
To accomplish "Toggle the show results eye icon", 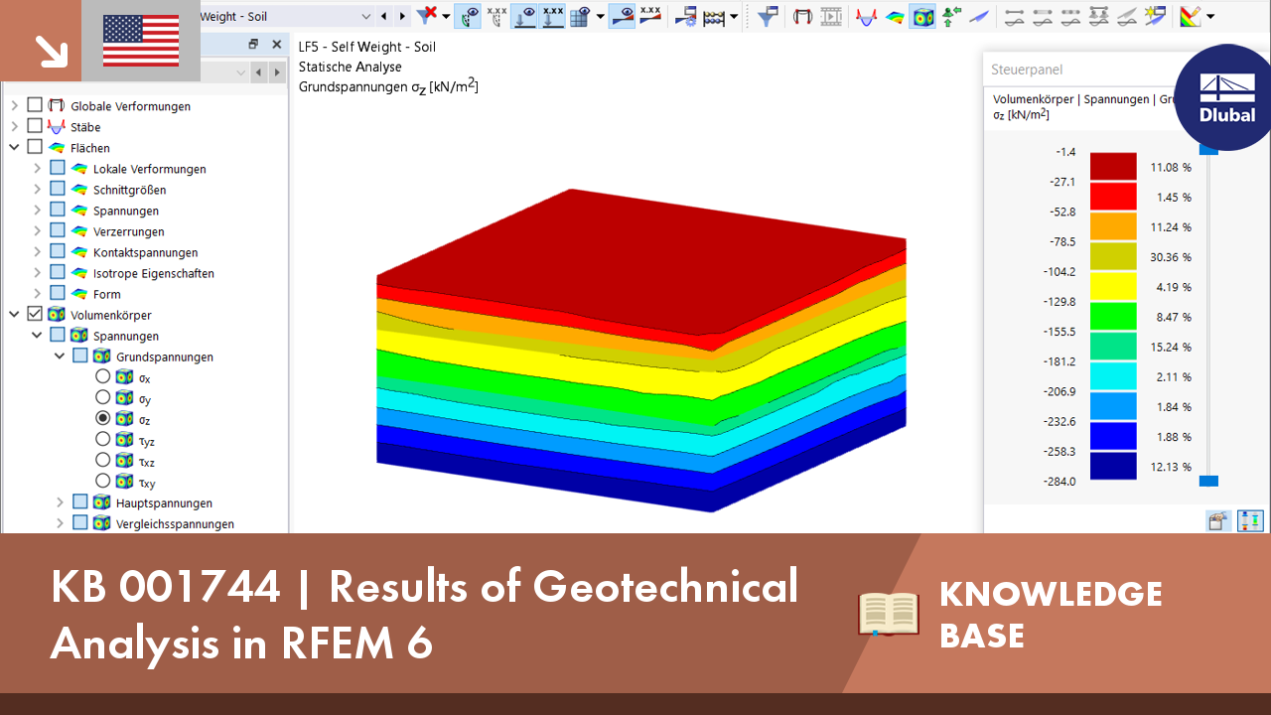I will [469, 16].
